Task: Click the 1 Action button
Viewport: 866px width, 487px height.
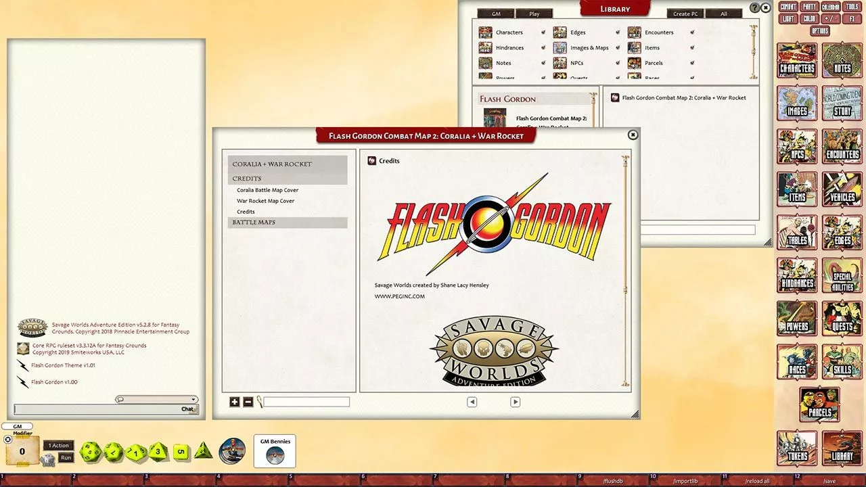Action: 60,445
